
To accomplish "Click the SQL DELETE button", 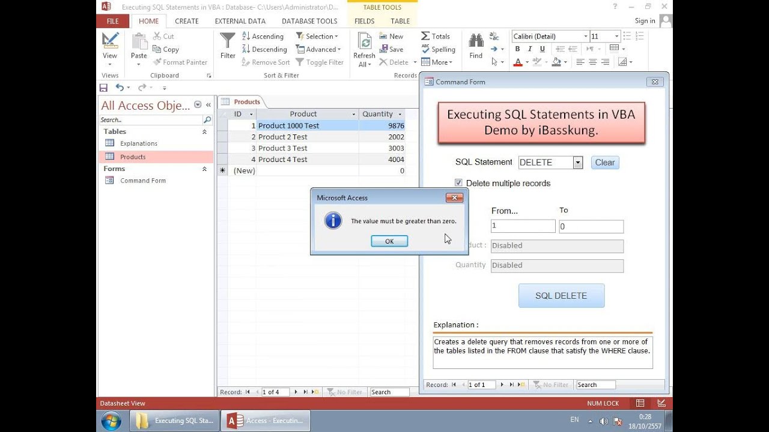I will tap(561, 296).
